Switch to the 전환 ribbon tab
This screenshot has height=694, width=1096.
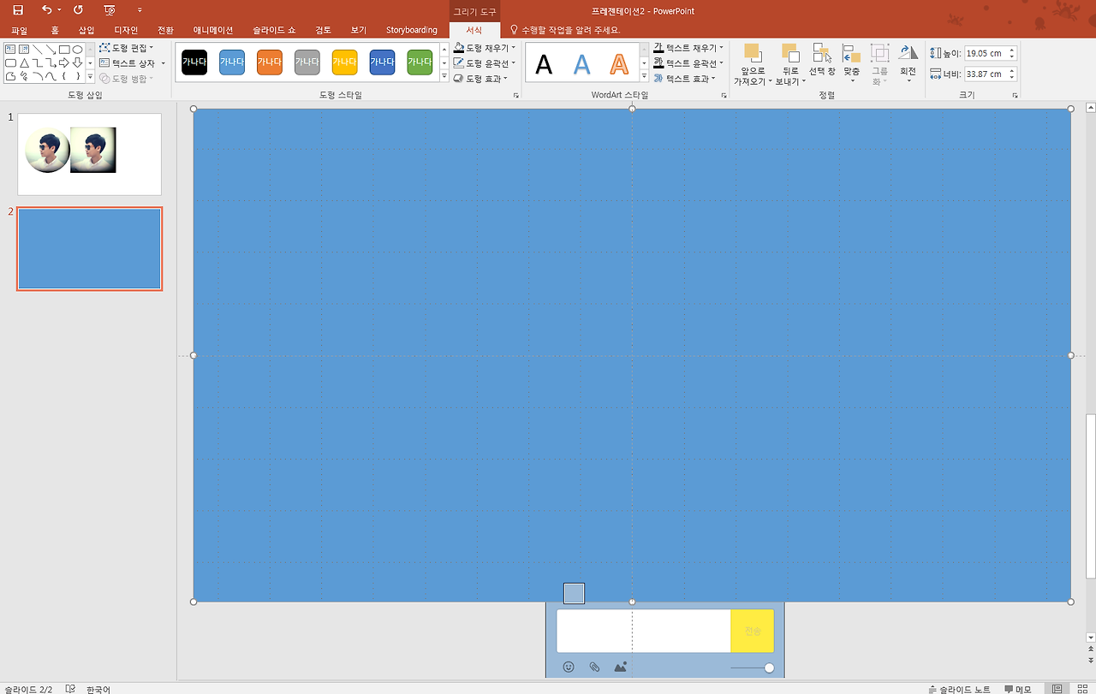[165, 30]
